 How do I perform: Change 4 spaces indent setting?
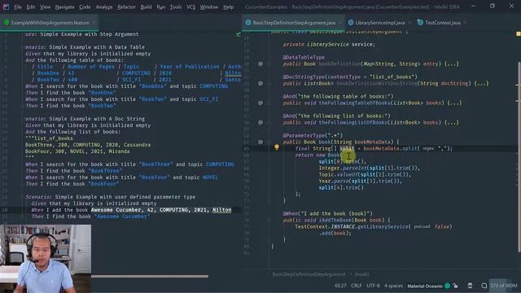click(393, 286)
